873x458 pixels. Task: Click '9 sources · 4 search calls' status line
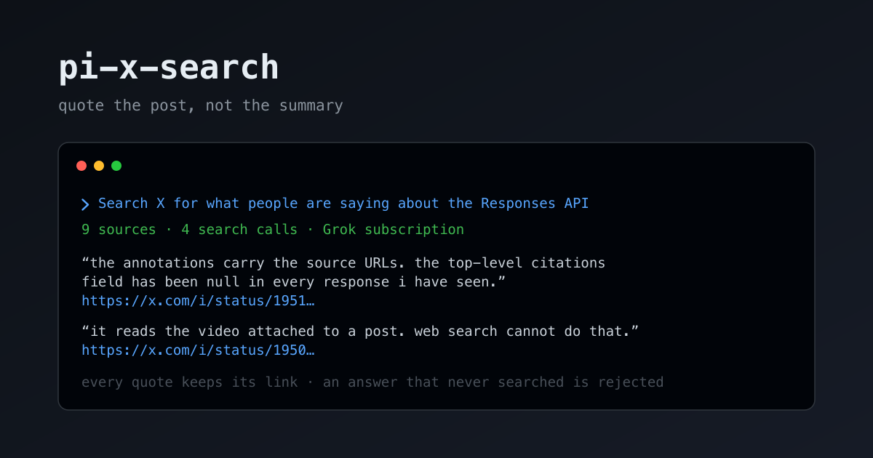(x=273, y=230)
